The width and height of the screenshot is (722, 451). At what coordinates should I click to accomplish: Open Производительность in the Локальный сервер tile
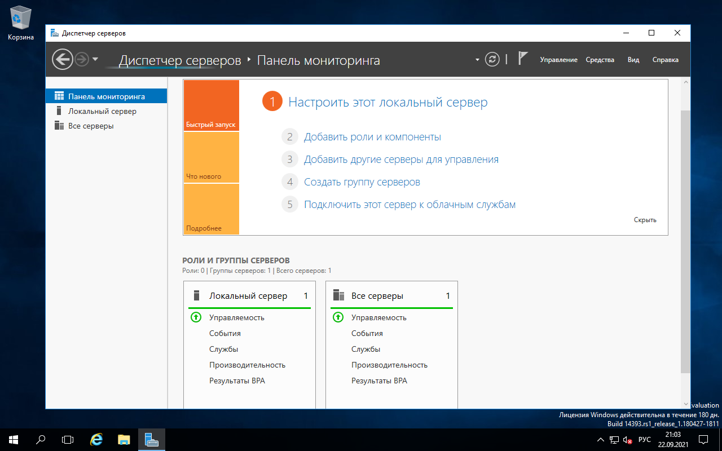pyautogui.click(x=248, y=365)
